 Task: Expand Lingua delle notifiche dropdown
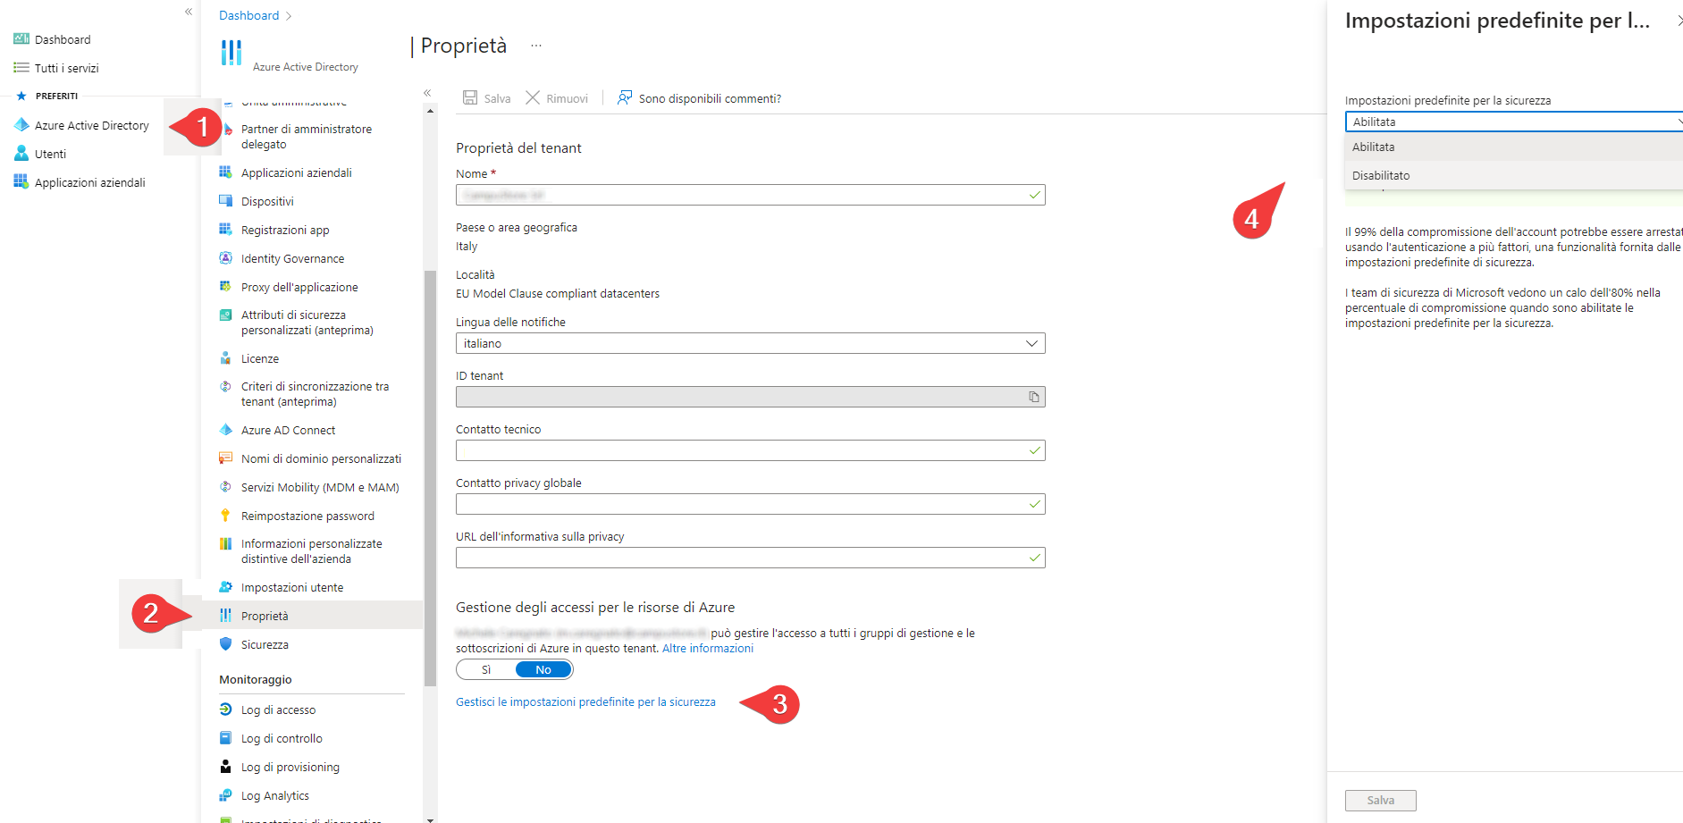coord(751,343)
